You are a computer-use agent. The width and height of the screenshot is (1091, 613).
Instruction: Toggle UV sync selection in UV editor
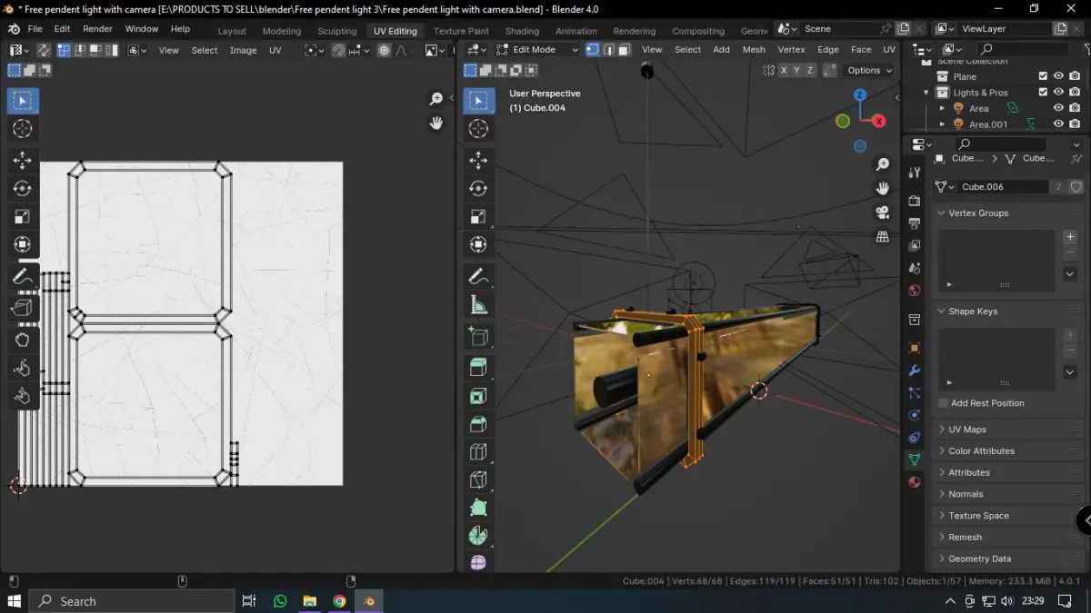(44, 50)
